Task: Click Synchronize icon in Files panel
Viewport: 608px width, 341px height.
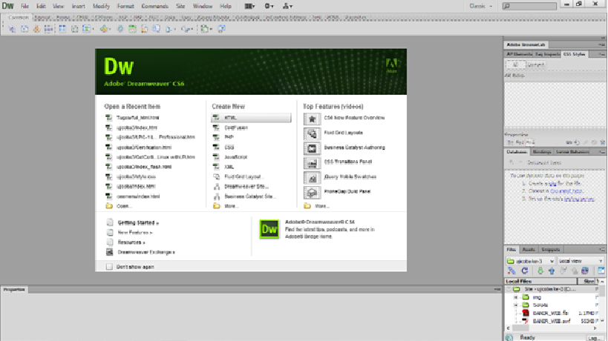Action: click(x=585, y=271)
